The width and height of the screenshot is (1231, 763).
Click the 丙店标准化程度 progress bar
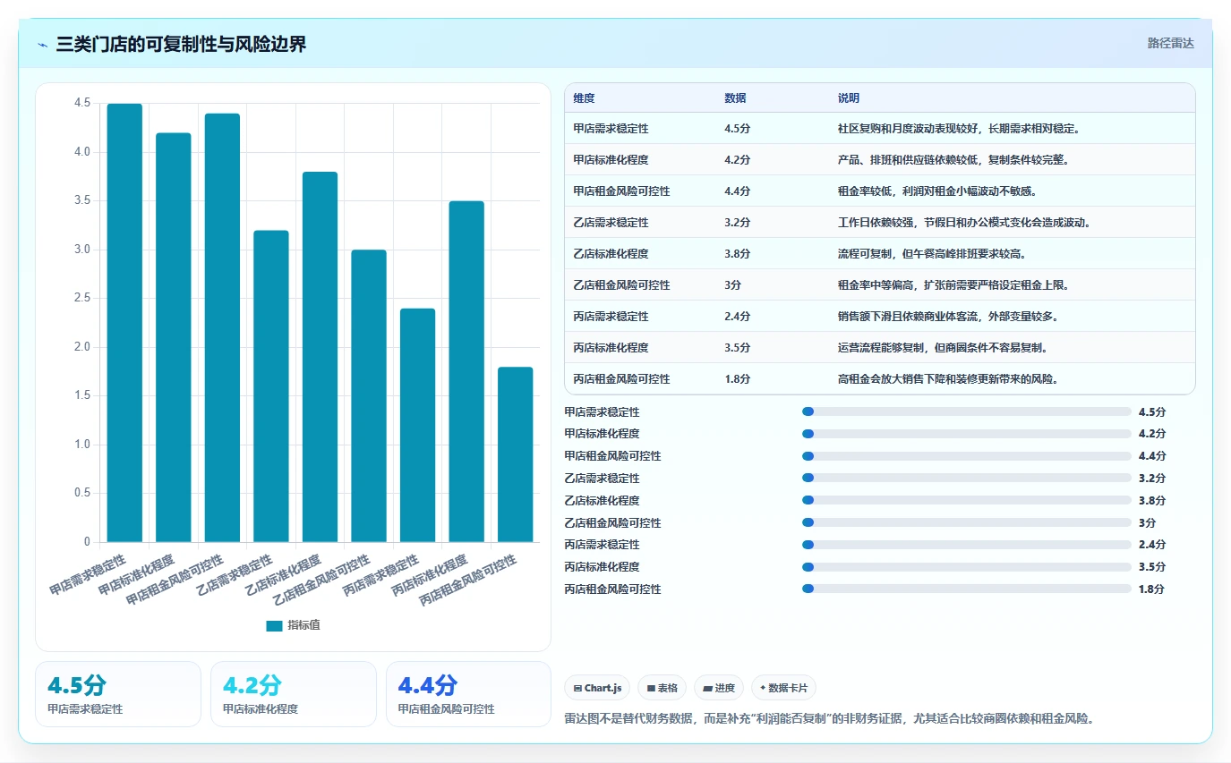click(967, 566)
